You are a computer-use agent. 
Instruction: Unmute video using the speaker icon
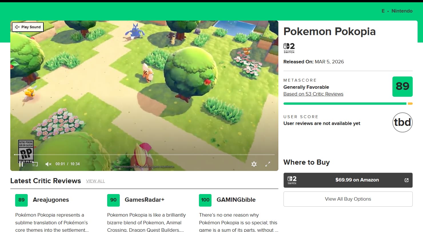point(48,164)
